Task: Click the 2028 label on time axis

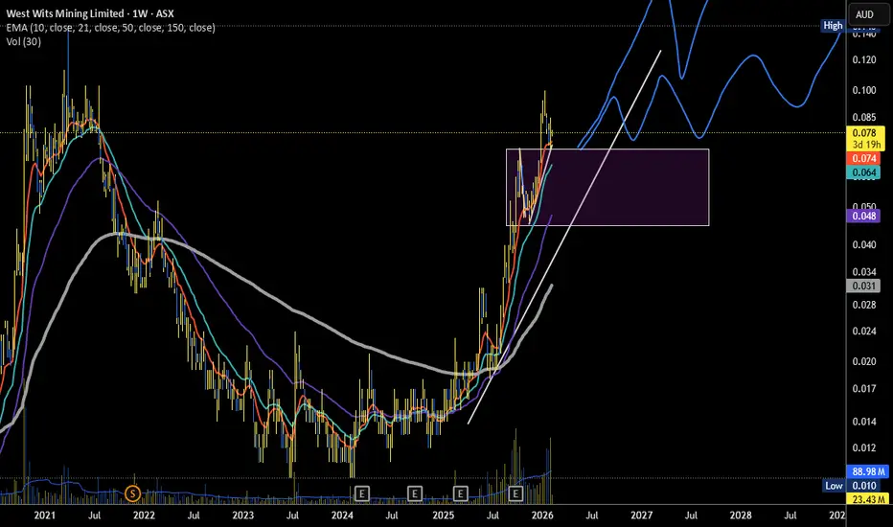Action: coord(741,516)
